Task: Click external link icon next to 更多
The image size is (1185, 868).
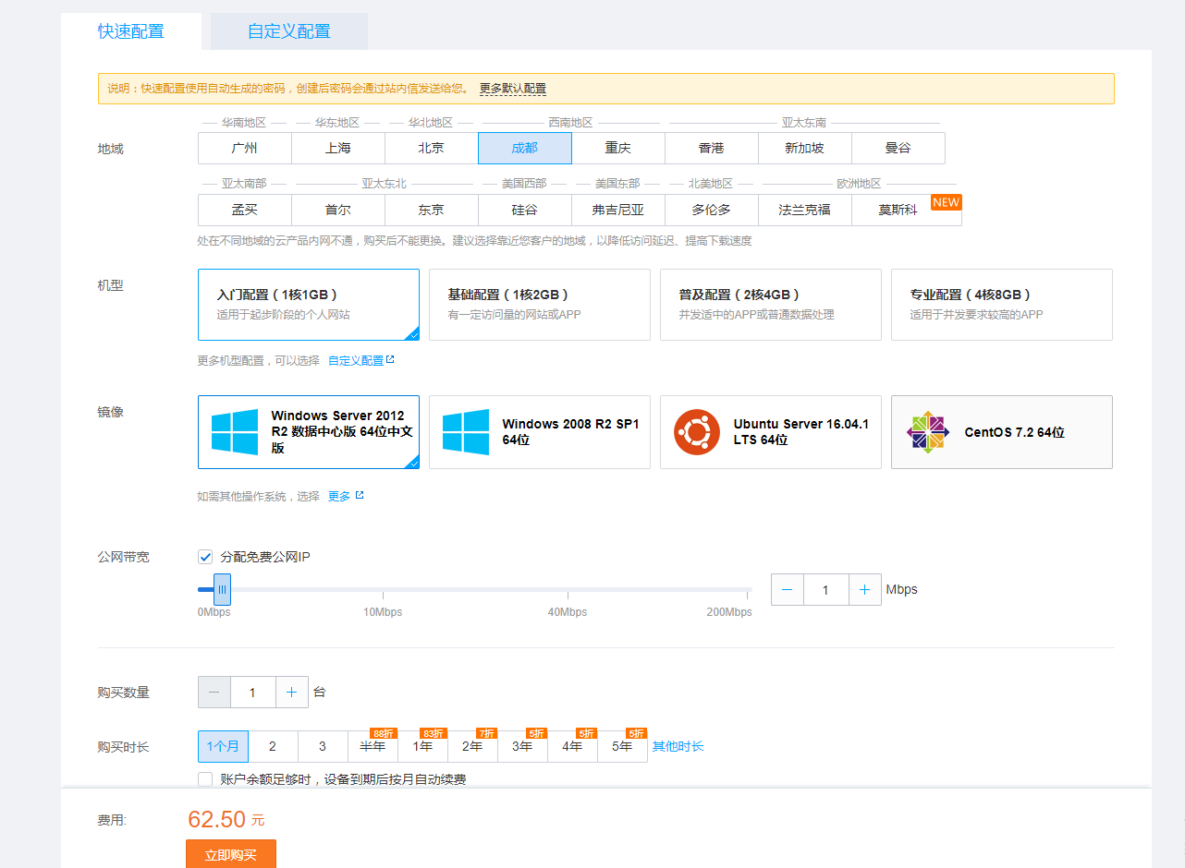Action: pos(360,496)
